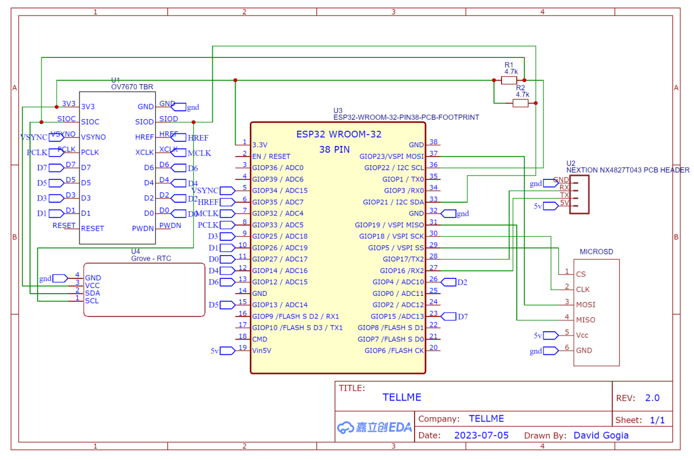Viewport: 694px width, 460px height.
Task: Click the REV value 2.0
Action: tap(653, 398)
